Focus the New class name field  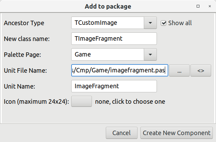(x=114, y=39)
